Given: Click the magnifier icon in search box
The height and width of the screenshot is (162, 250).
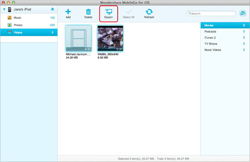Looking at the screenshot, I should (190, 13).
